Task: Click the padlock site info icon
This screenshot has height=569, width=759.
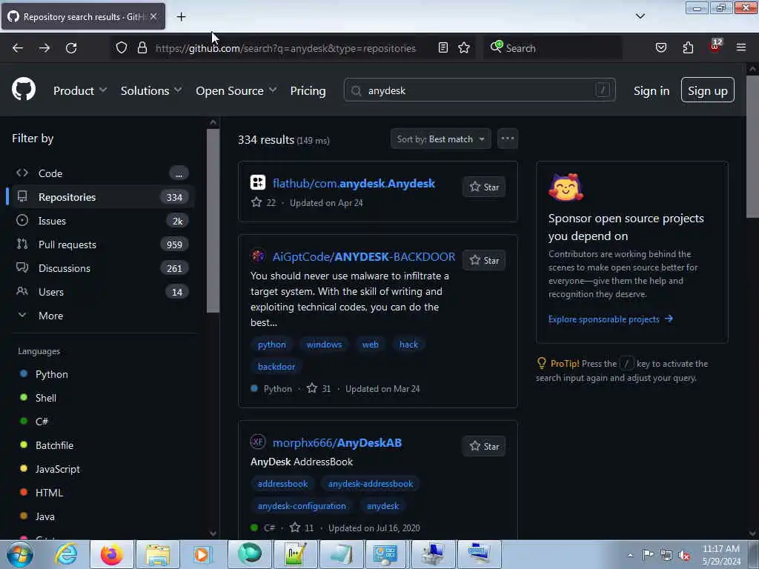Action: (142, 48)
